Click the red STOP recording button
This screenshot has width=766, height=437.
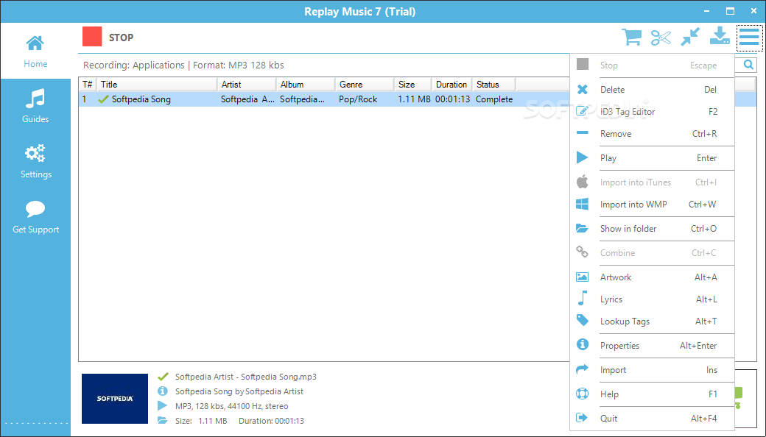point(92,37)
